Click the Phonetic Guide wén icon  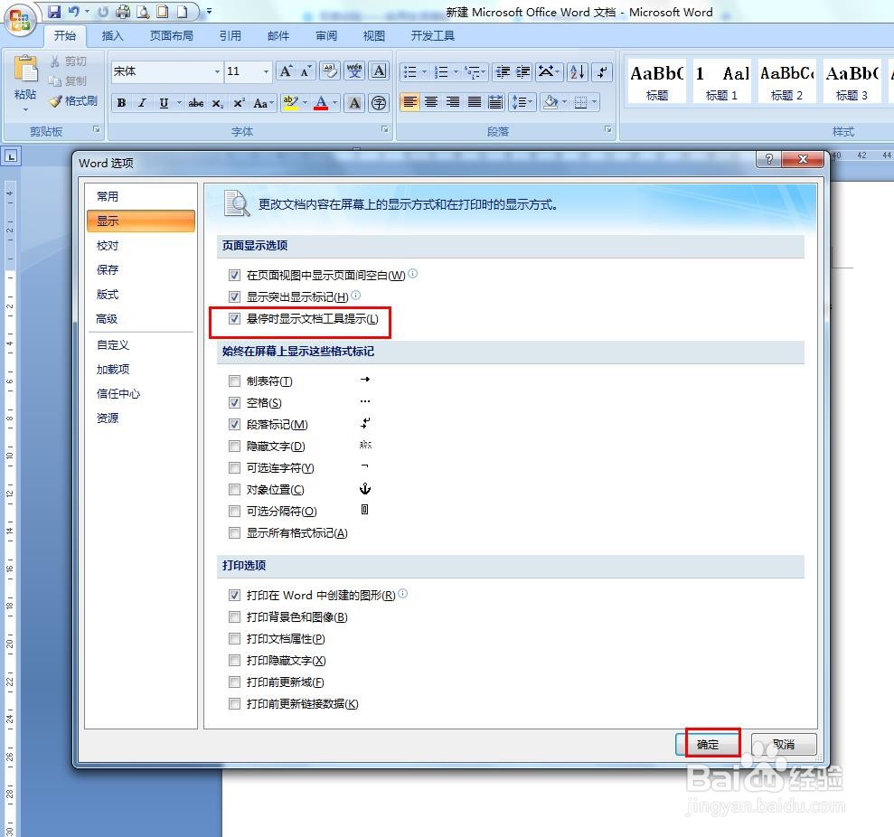coord(354,71)
